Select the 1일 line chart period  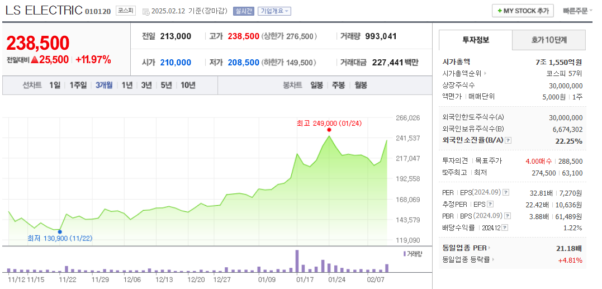55,85
